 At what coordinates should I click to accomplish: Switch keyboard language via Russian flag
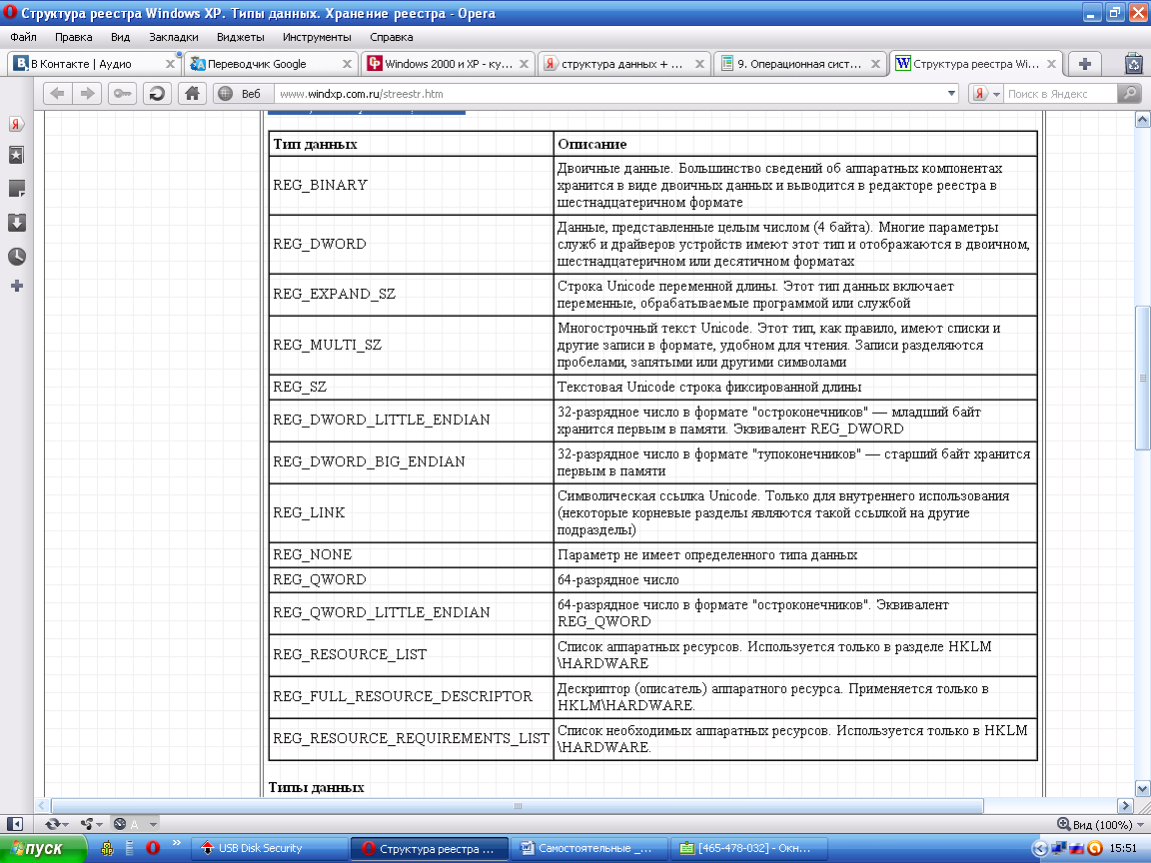coord(1076,848)
